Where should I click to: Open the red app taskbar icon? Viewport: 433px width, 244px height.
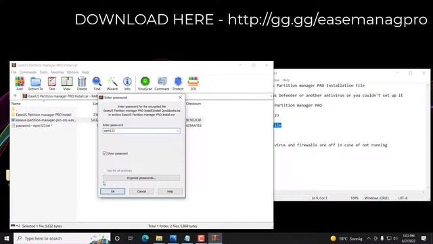(201, 238)
